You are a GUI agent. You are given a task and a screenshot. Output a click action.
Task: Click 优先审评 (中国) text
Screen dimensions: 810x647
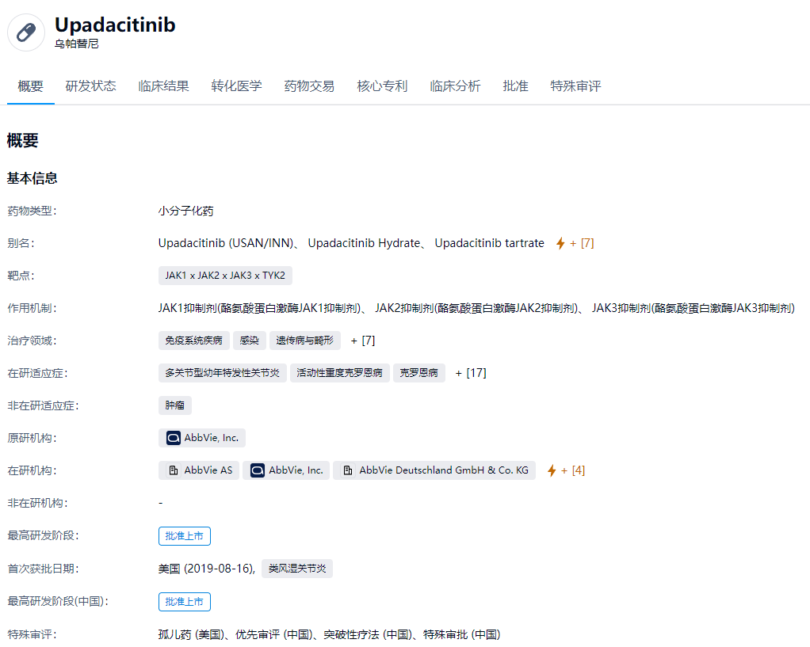pos(273,634)
